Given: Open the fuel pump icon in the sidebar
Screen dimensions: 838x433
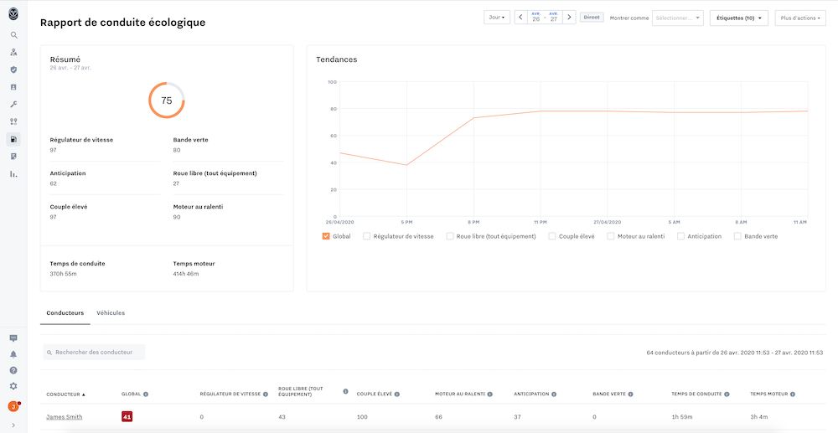Looking at the screenshot, I should (14, 139).
